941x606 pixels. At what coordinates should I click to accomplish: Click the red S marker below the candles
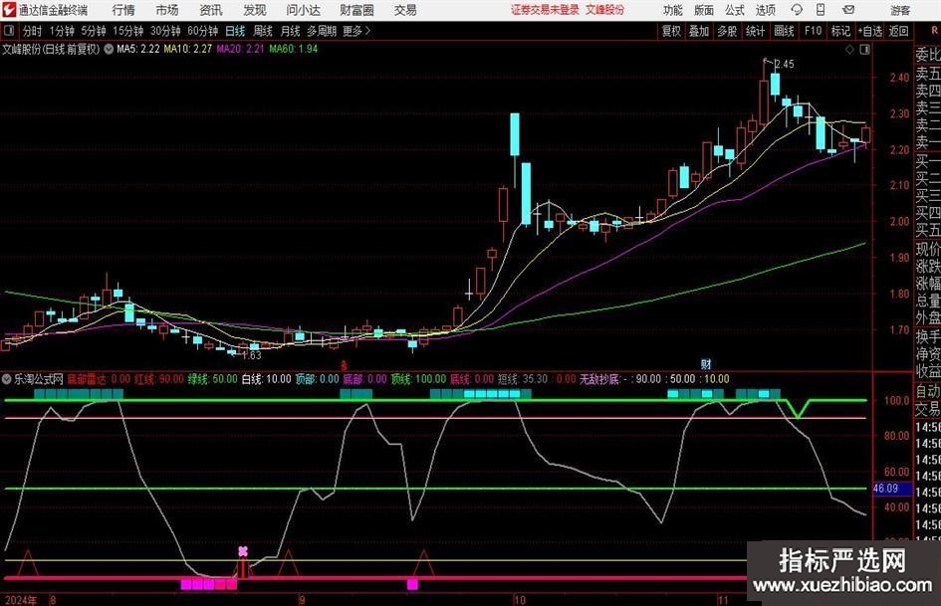pos(344,365)
